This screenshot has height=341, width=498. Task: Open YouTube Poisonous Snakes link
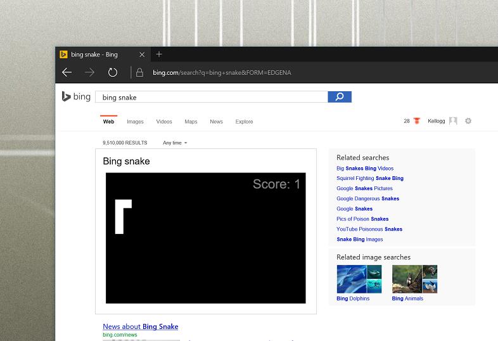(x=369, y=229)
